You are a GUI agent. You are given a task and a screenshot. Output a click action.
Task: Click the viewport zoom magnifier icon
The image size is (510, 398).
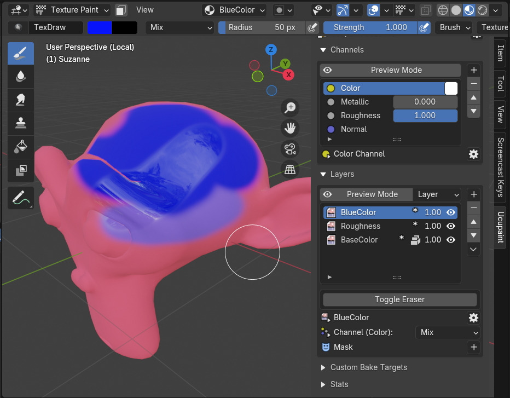click(290, 107)
